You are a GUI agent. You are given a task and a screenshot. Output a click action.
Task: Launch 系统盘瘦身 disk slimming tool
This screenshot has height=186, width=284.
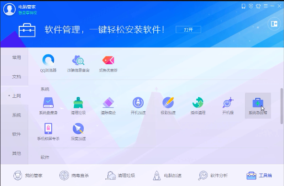[48, 105]
